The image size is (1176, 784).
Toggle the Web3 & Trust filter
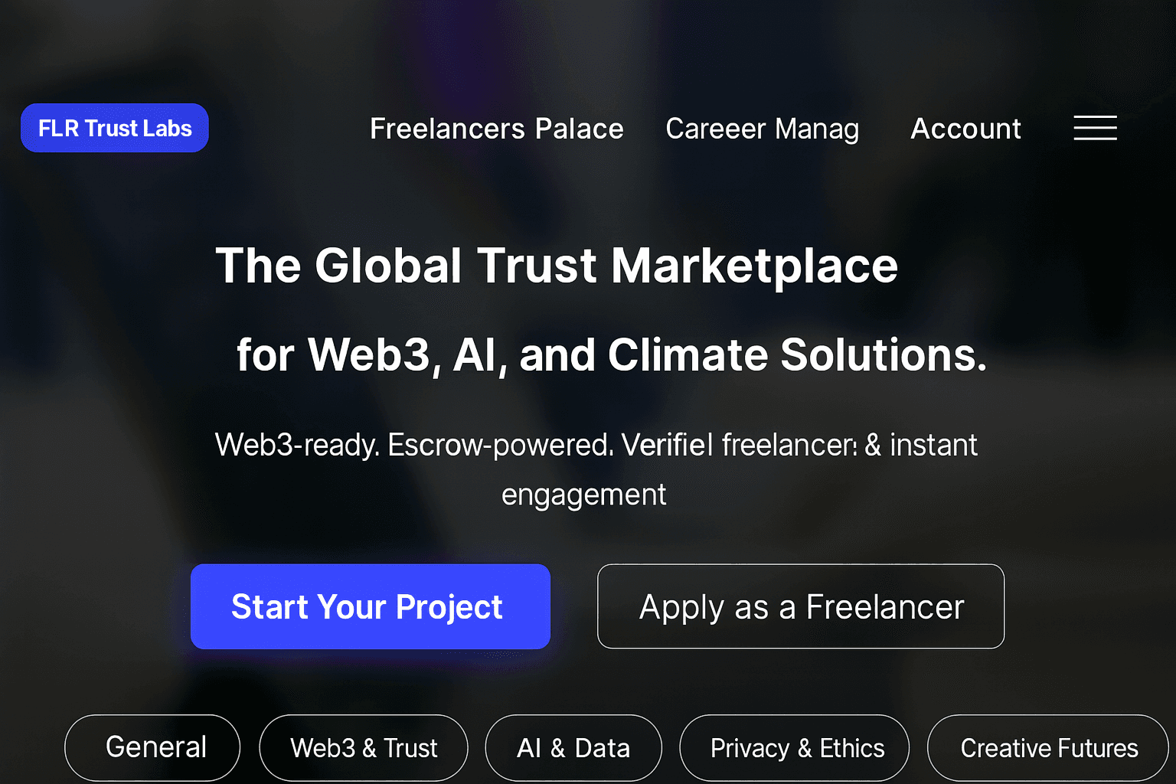[x=363, y=746]
